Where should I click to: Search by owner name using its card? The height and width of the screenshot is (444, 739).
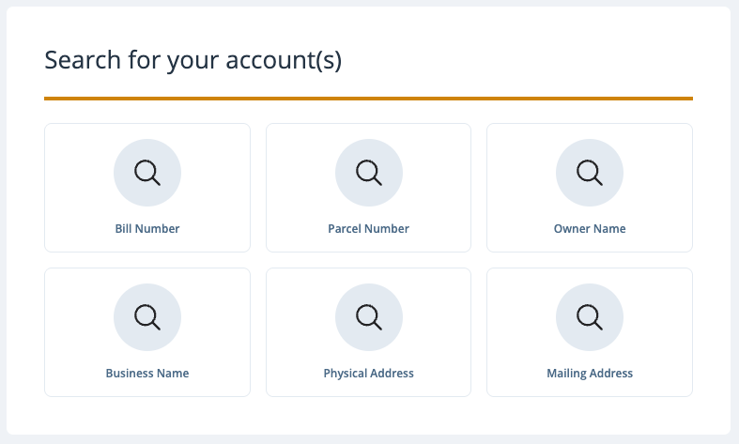(590, 188)
